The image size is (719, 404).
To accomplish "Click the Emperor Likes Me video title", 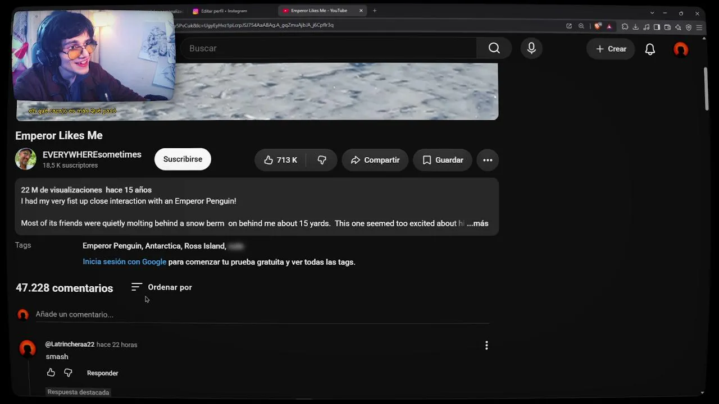I will (59, 135).
